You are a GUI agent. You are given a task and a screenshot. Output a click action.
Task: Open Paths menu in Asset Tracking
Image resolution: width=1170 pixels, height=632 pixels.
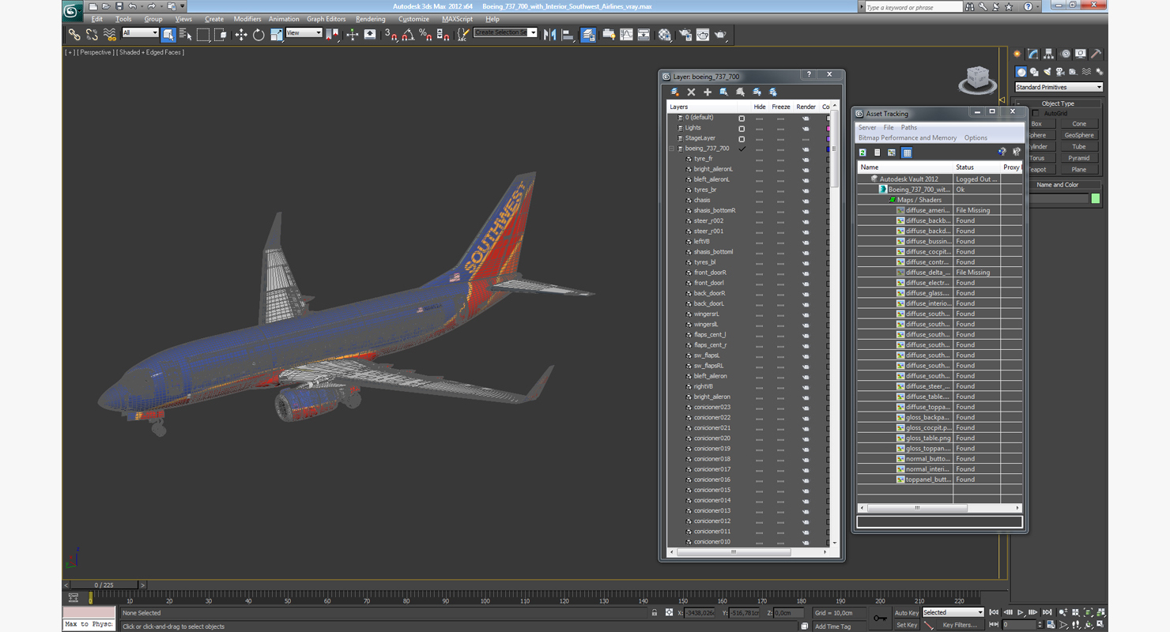click(x=909, y=127)
